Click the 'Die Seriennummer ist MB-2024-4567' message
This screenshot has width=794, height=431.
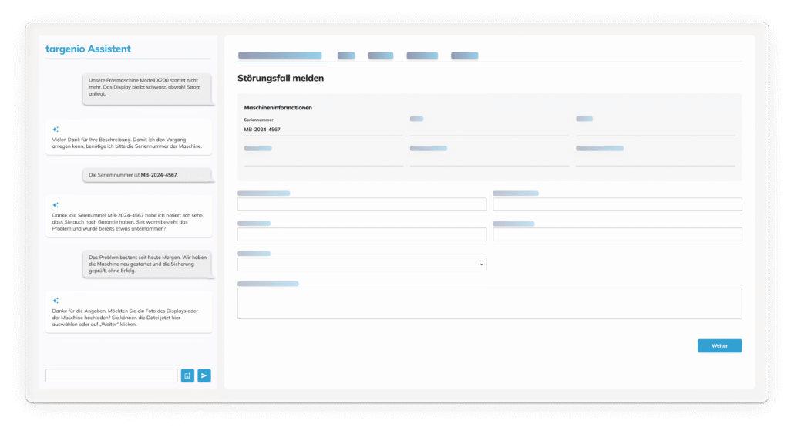pyautogui.click(x=146, y=175)
